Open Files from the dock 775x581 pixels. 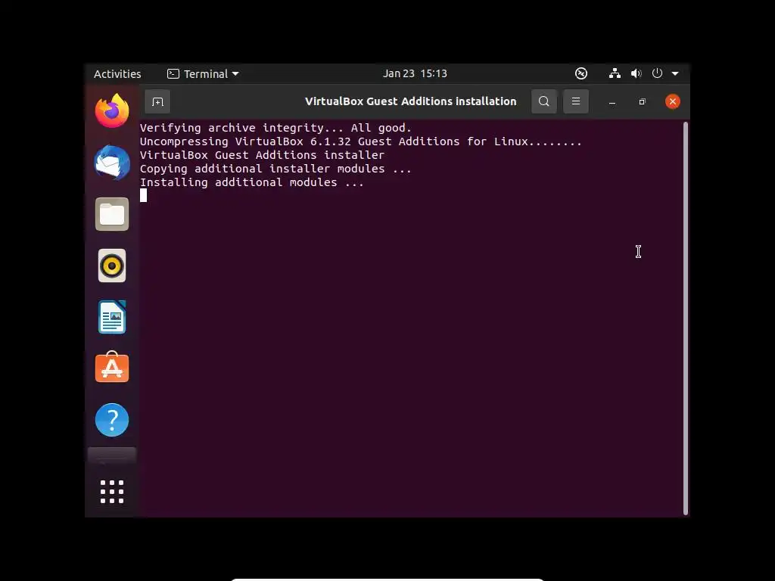pyautogui.click(x=112, y=214)
